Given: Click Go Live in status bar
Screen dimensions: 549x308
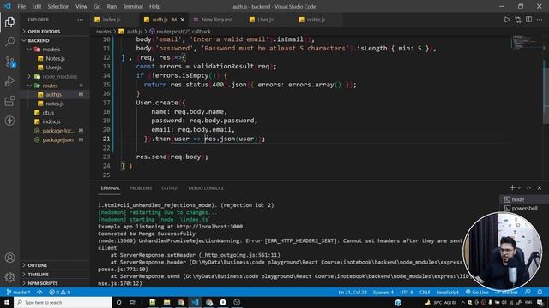Looking at the screenshot, I should (x=477, y=292).
